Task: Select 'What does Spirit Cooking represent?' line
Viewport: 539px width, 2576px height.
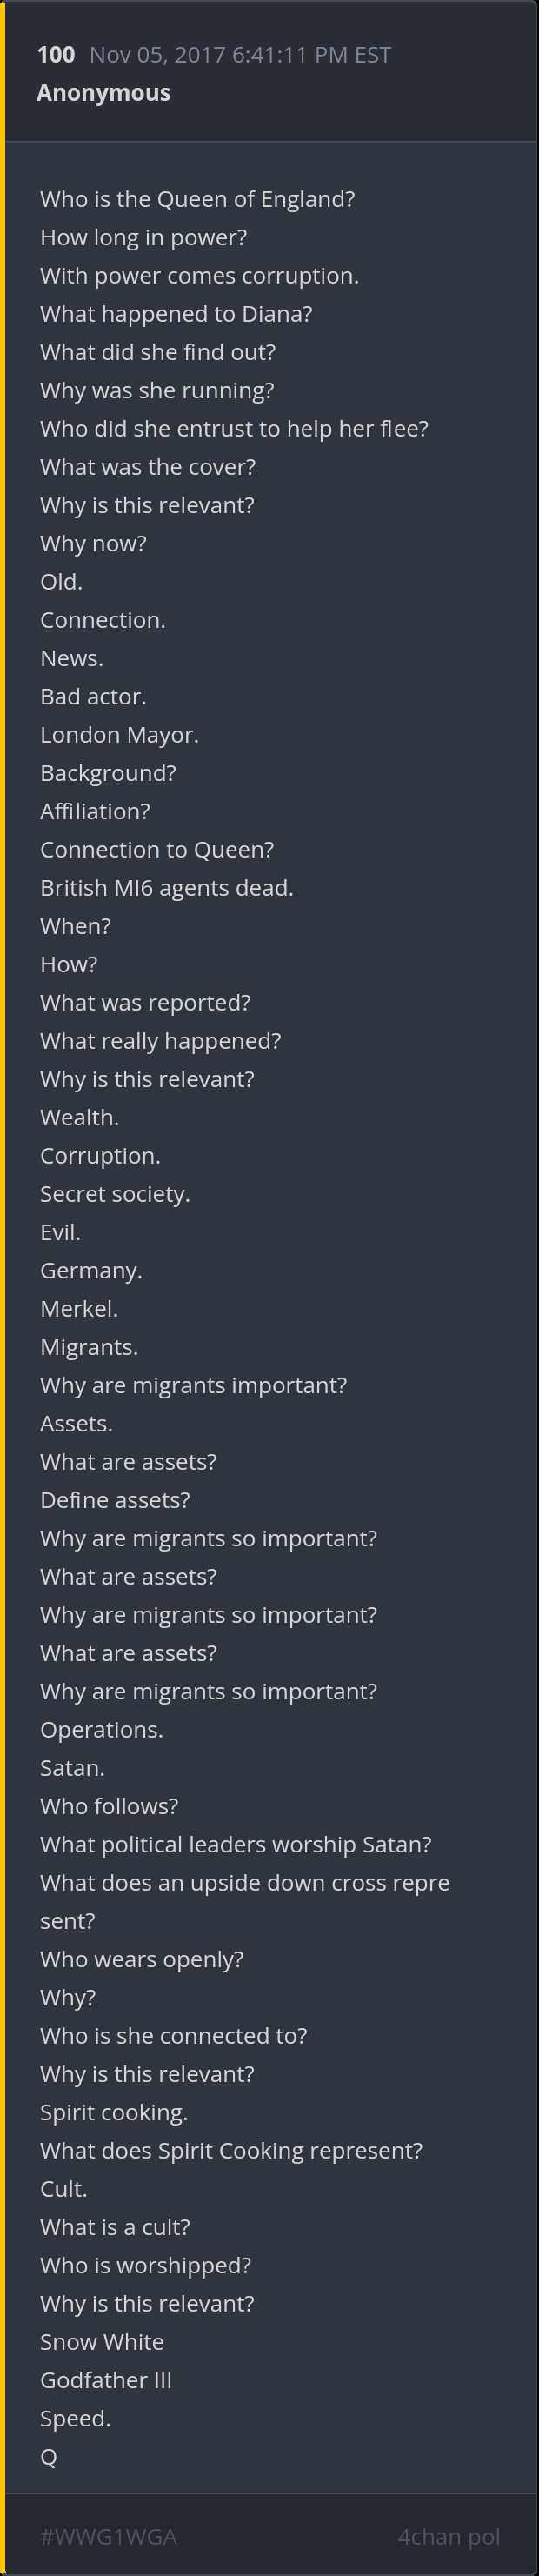Action: coord(231,2151)
